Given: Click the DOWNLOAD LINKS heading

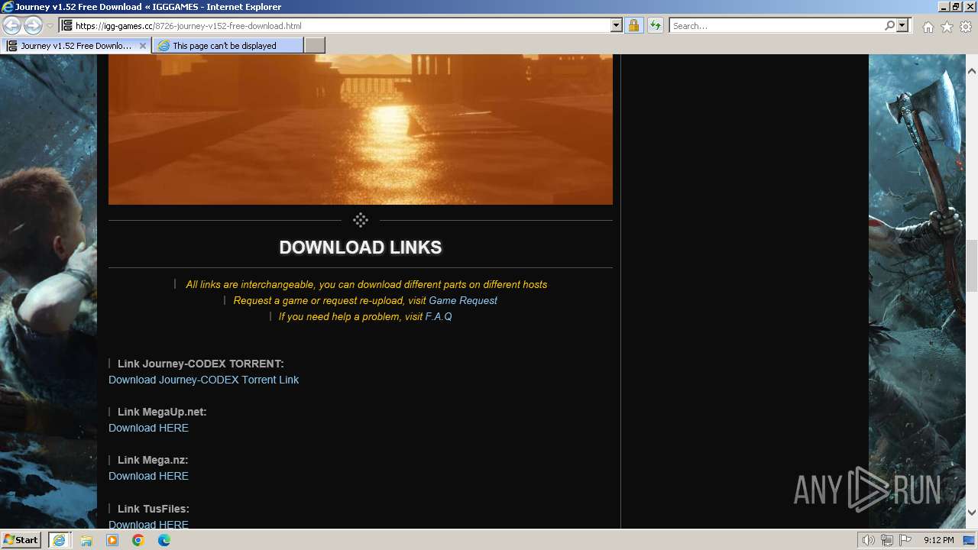Looking at the screenshot, I should [361, 247].
